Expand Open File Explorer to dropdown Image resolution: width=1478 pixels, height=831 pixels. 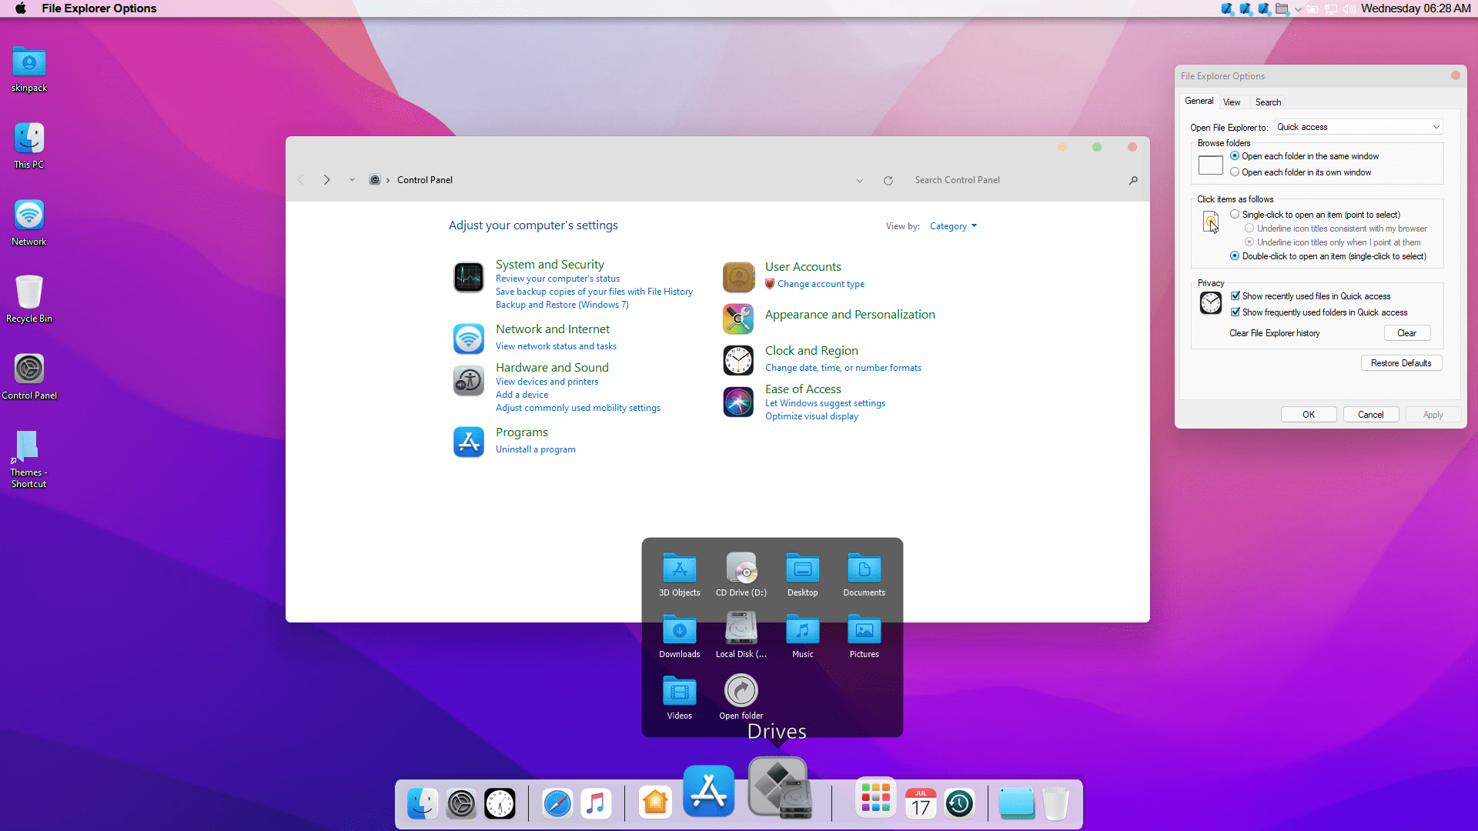[1436, 126]
